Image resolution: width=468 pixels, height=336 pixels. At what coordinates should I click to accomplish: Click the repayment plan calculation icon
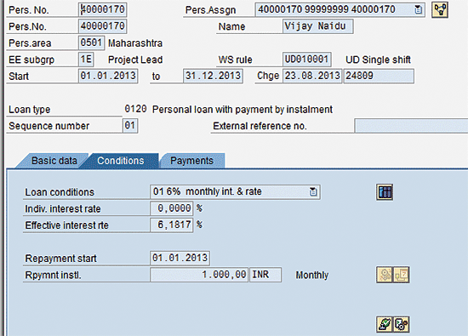(x=385, y=275)
